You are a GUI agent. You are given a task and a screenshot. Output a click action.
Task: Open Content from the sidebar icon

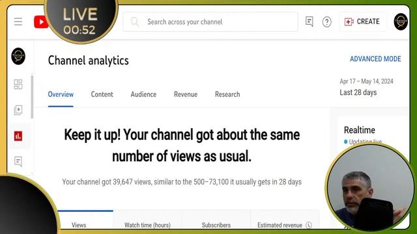pyautogui.click(x=18, y=110)
